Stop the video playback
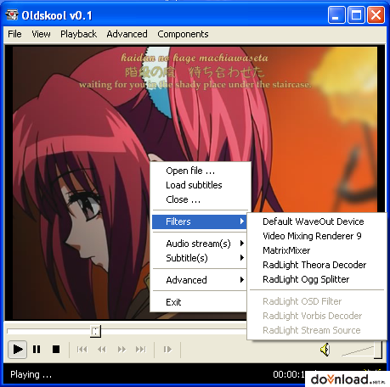 pos(56,350)
